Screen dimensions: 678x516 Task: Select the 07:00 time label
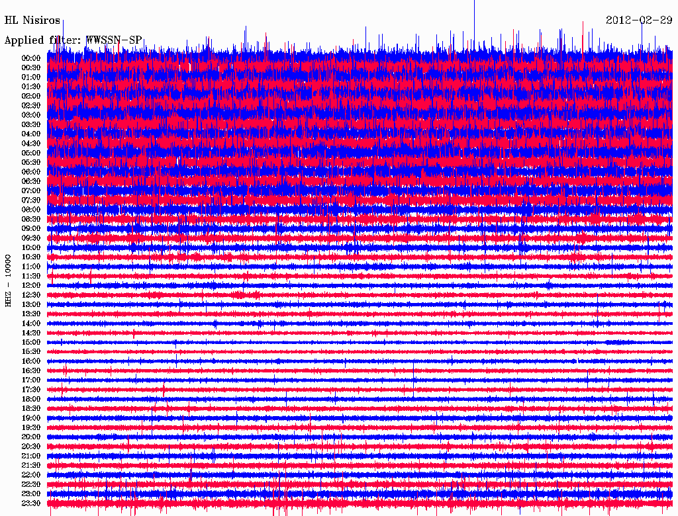point(31,191)
